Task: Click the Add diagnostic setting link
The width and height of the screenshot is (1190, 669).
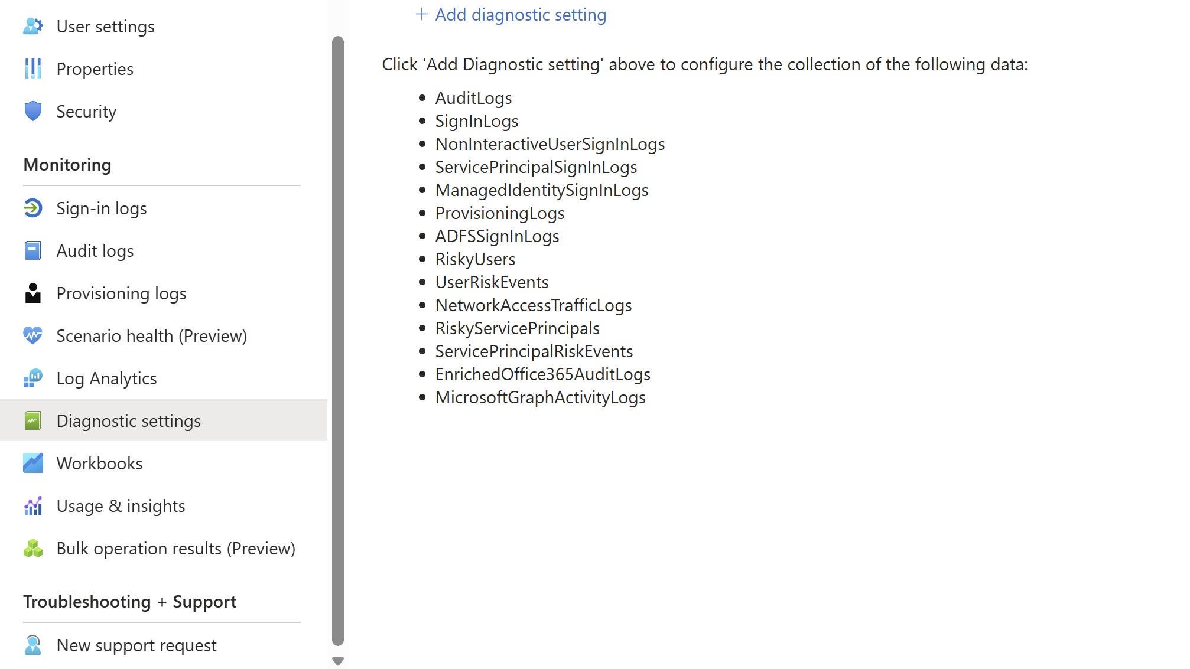Action: tap(521, 15)
